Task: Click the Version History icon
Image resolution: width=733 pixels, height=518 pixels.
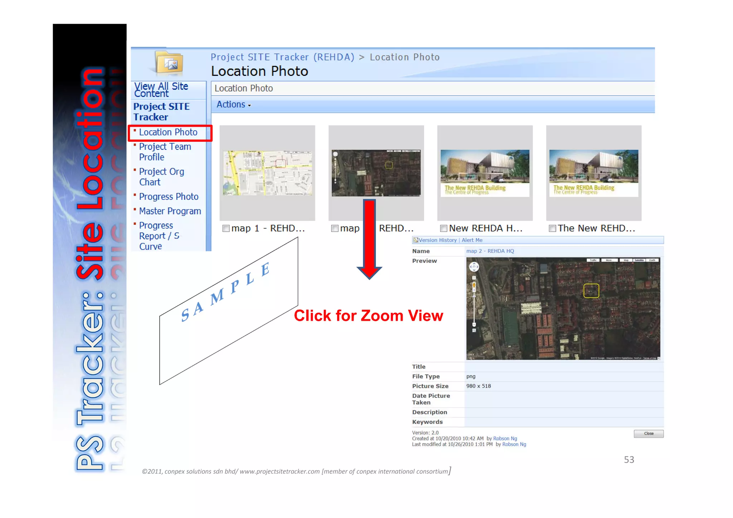Action: point(416,240)
